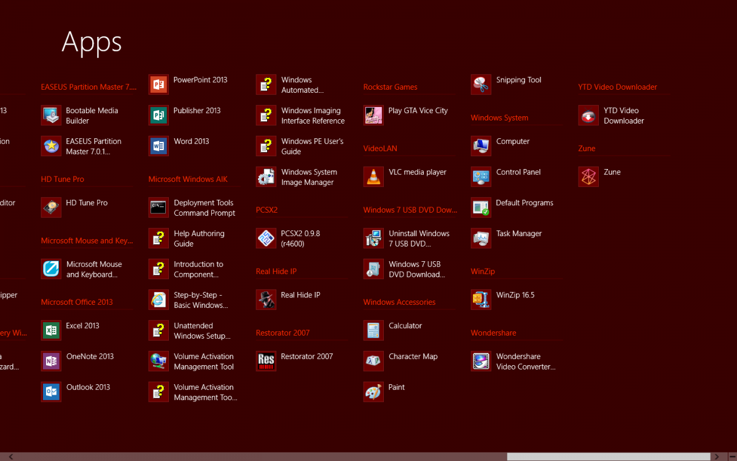
Task: Start Play GTA Vice City icon
Action: point(373,116)
